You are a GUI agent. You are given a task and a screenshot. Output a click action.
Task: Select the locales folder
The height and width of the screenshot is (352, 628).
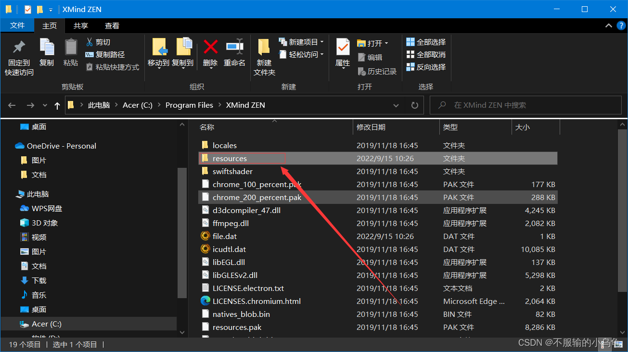point(225,145)
